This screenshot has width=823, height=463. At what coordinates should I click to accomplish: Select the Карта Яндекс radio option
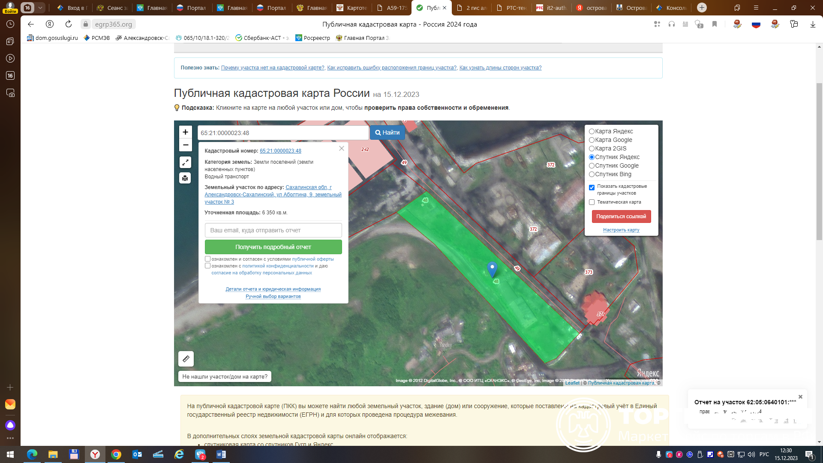point(592,132)
